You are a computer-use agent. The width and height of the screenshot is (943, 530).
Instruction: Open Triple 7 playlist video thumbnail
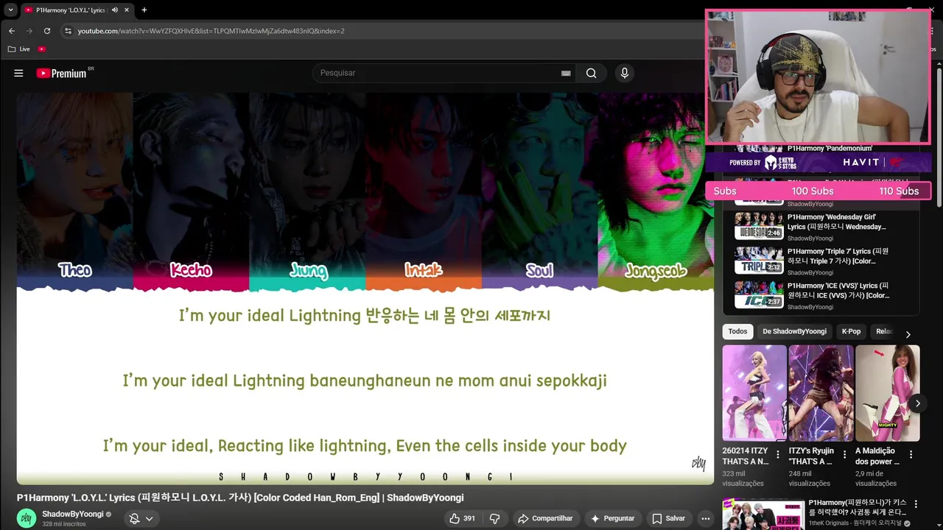pos(759,260)
